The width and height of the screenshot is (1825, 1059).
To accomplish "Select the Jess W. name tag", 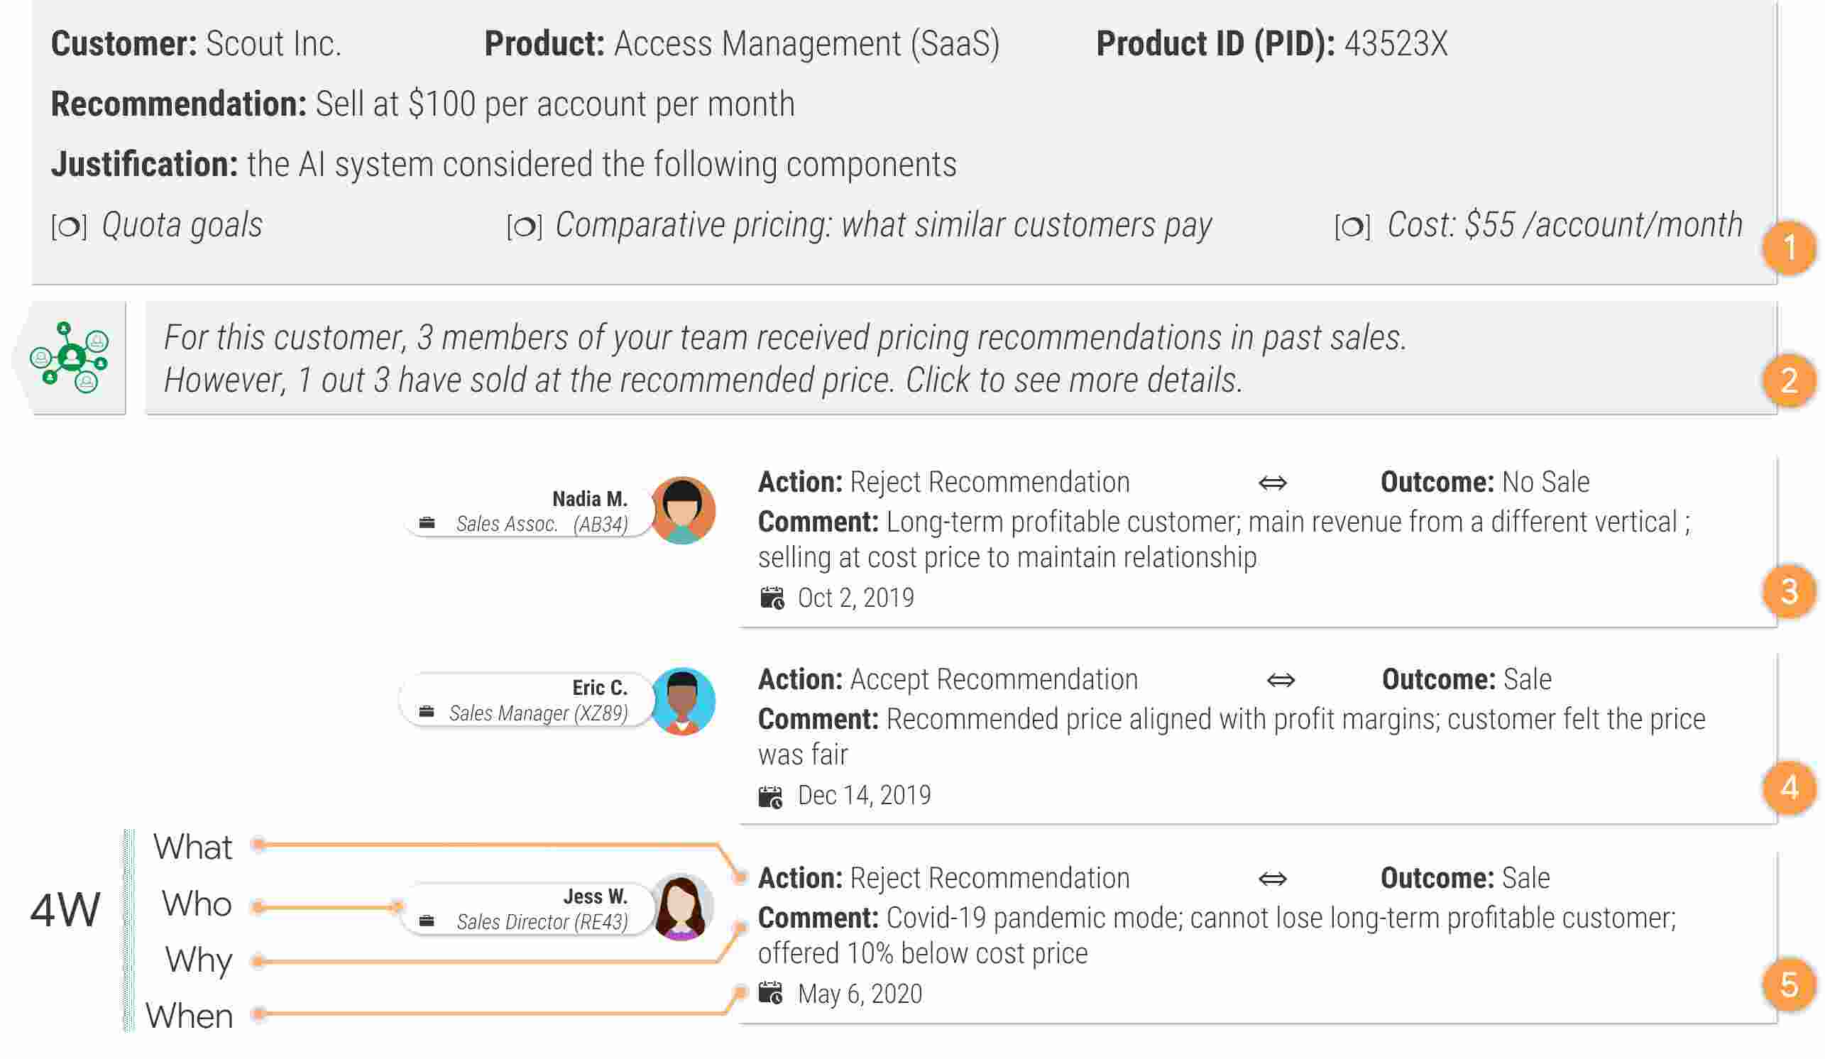I will click(527, 909).
